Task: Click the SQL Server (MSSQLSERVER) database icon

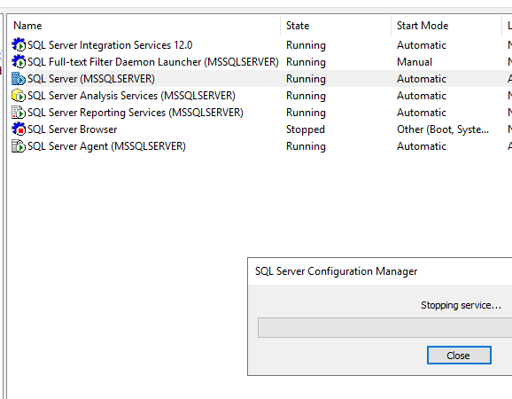Action: (19, 79)
